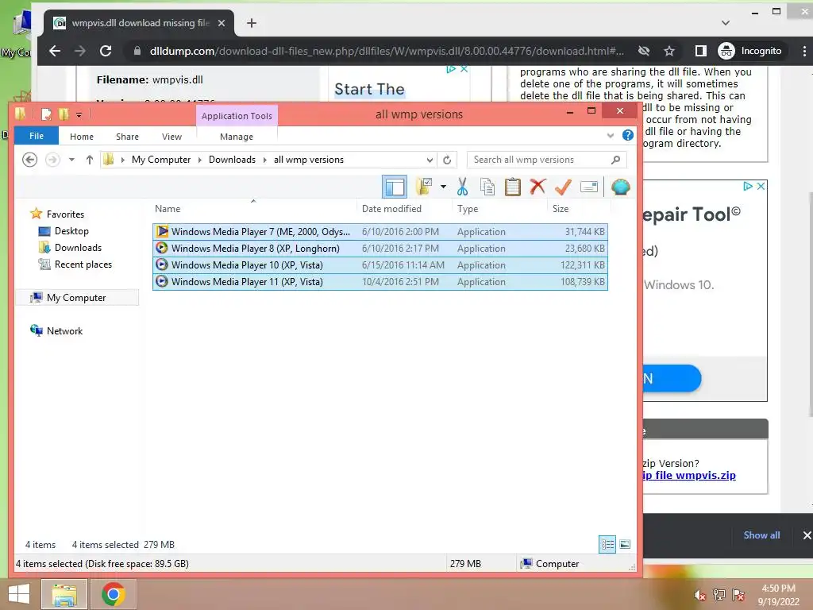Open the Windows Start button
The width and height of the screenshot is (813, 610).
19,594
